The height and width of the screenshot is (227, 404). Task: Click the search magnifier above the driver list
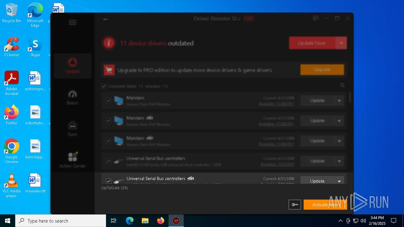tap(342, 85)
